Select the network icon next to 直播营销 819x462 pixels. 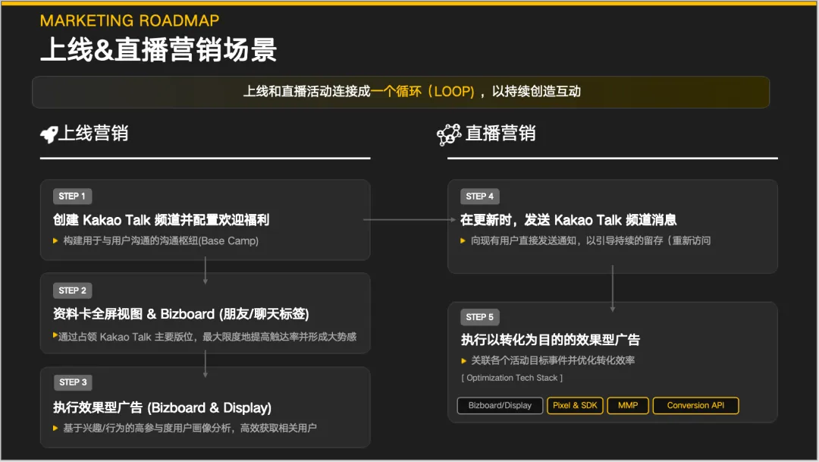pos(449,134)
